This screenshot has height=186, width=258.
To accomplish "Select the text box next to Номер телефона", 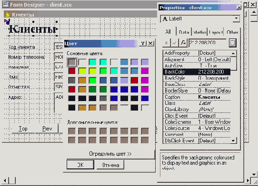I will click(x=59, y=57).
